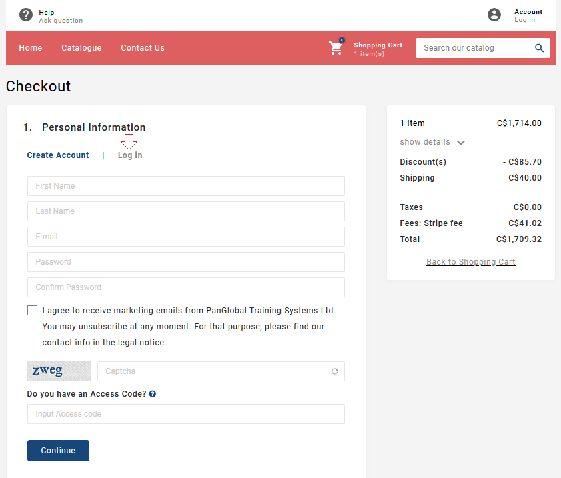
Task: Check the marketing emails agreement box
Action: coord(32,310)
